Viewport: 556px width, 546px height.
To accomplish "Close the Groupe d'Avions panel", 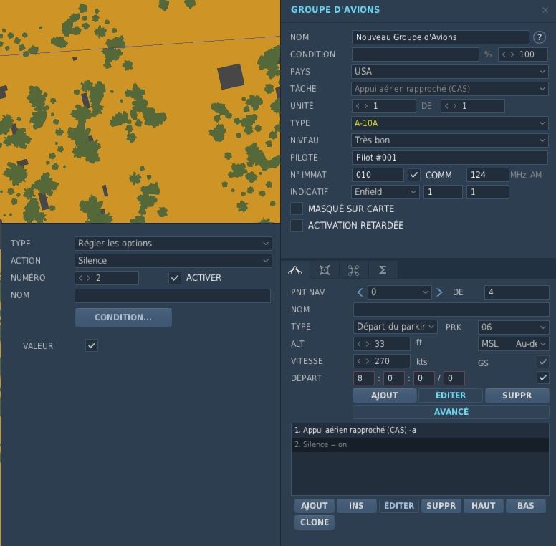I will click(x=545, y=10).
